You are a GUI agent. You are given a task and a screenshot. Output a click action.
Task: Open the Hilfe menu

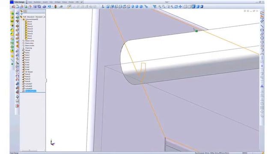[77, 2]
